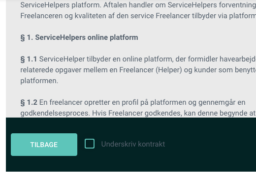Click the 'Underskriv kontrakt' label text
The image size is (256, 181).
pyautogui.click(x=133, y=144)
